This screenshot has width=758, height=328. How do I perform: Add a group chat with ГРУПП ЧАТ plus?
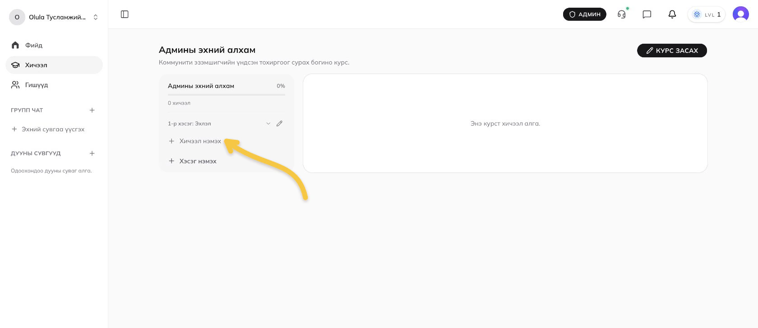click(x=92, y=110)
